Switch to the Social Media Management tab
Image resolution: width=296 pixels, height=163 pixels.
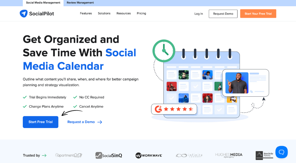[x=43, y=3]
